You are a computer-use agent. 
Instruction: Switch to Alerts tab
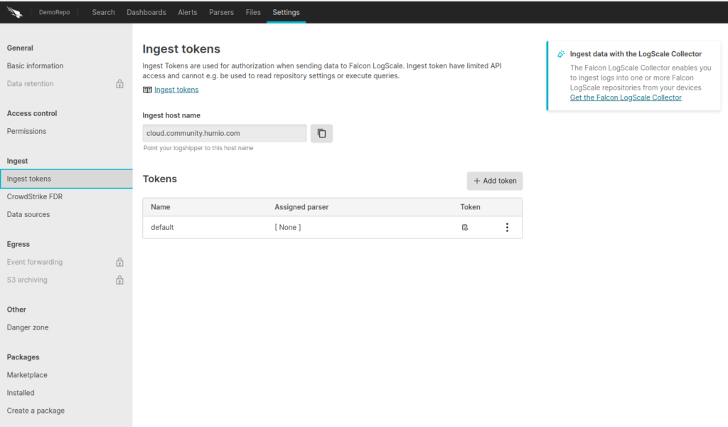coord(188,12)
